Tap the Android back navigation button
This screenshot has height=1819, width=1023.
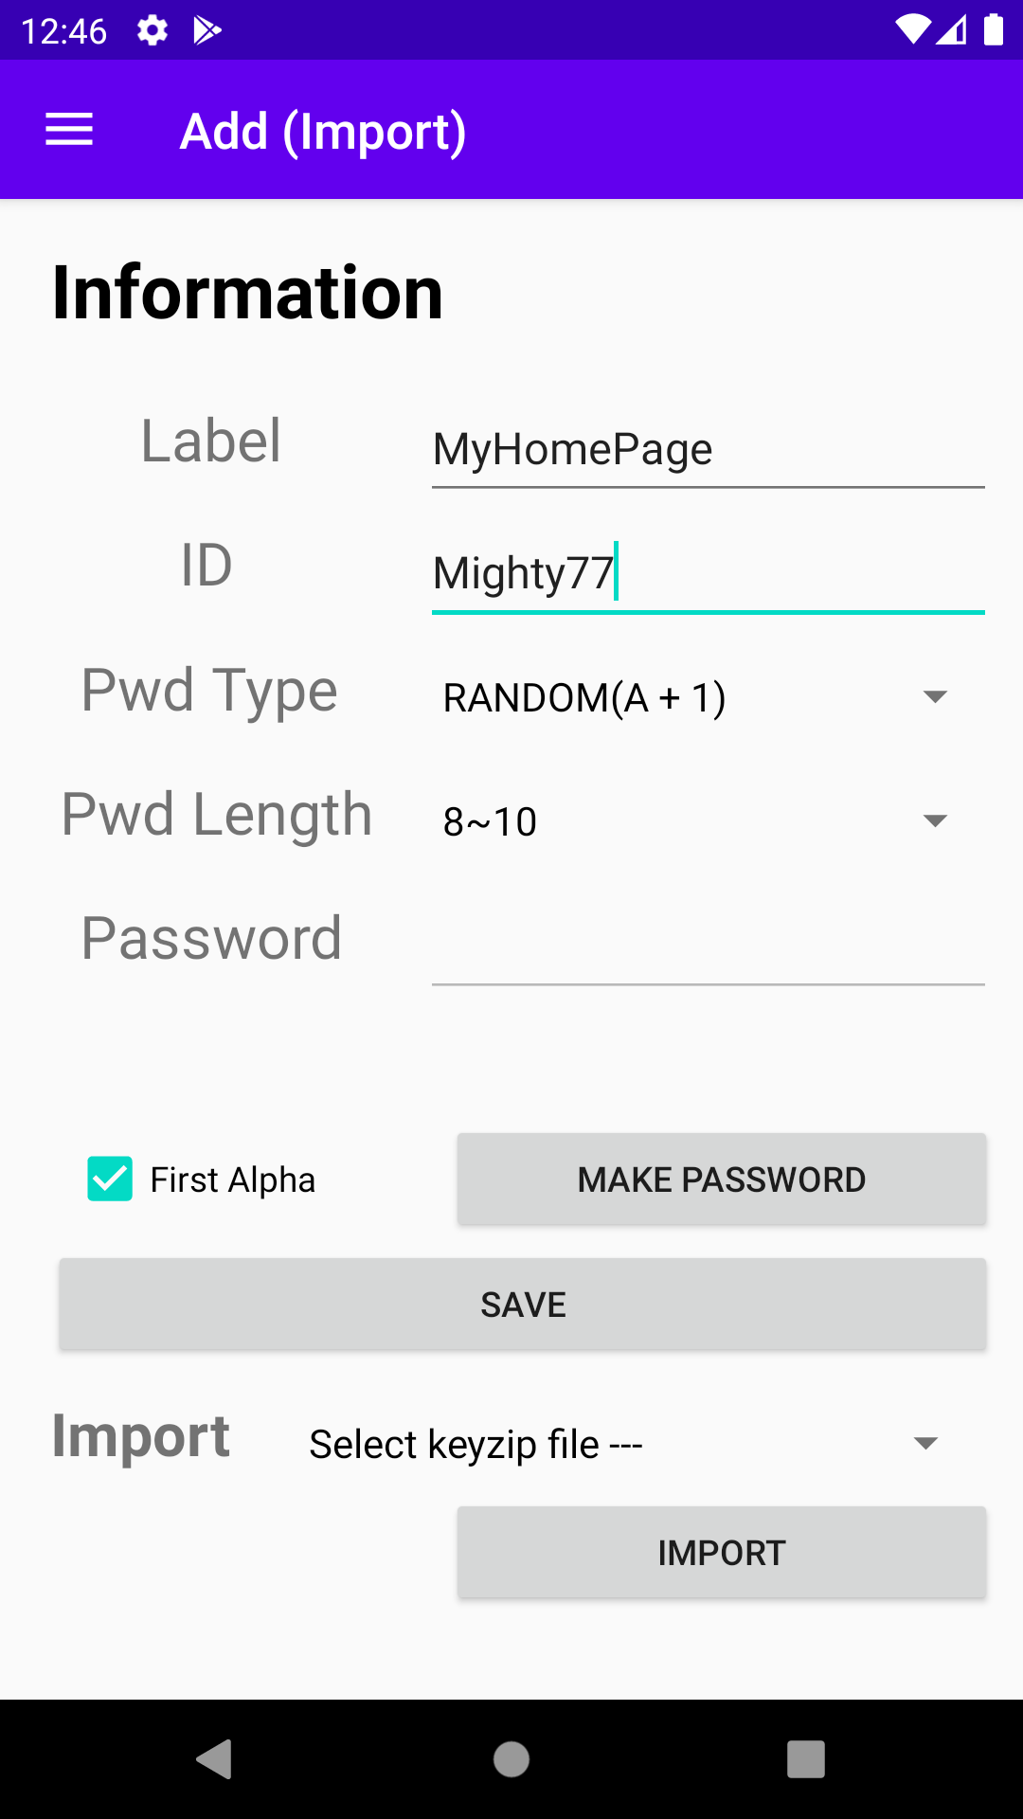214,1759
